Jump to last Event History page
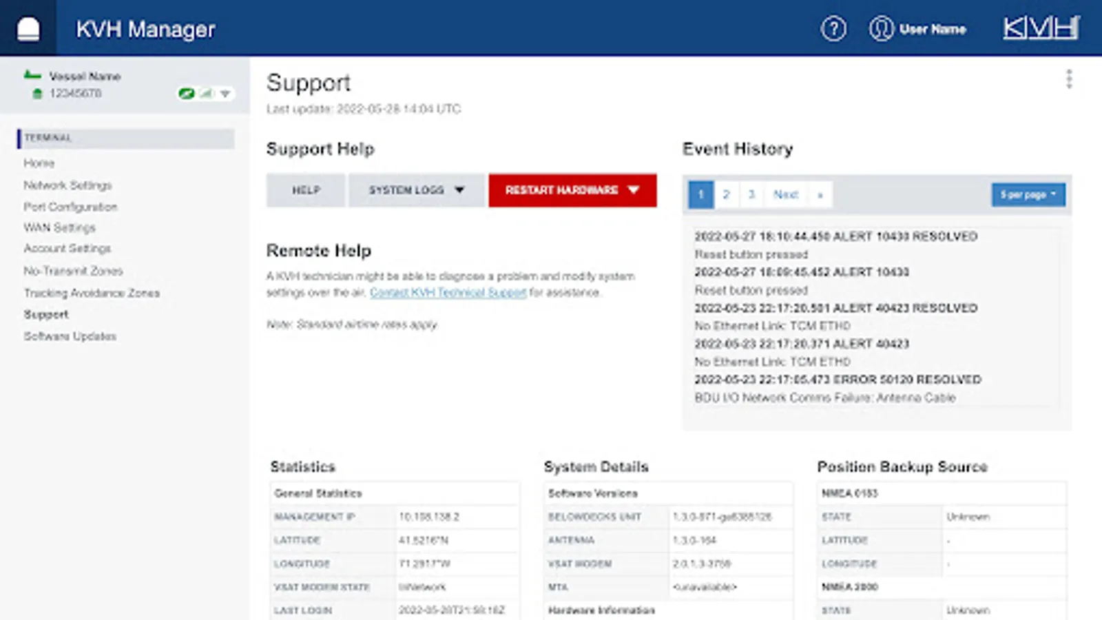This screenshot has width=1102, height=620. click(x=820, y=194)
